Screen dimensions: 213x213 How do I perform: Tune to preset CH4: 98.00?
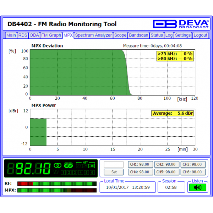[x=140, y=172]
